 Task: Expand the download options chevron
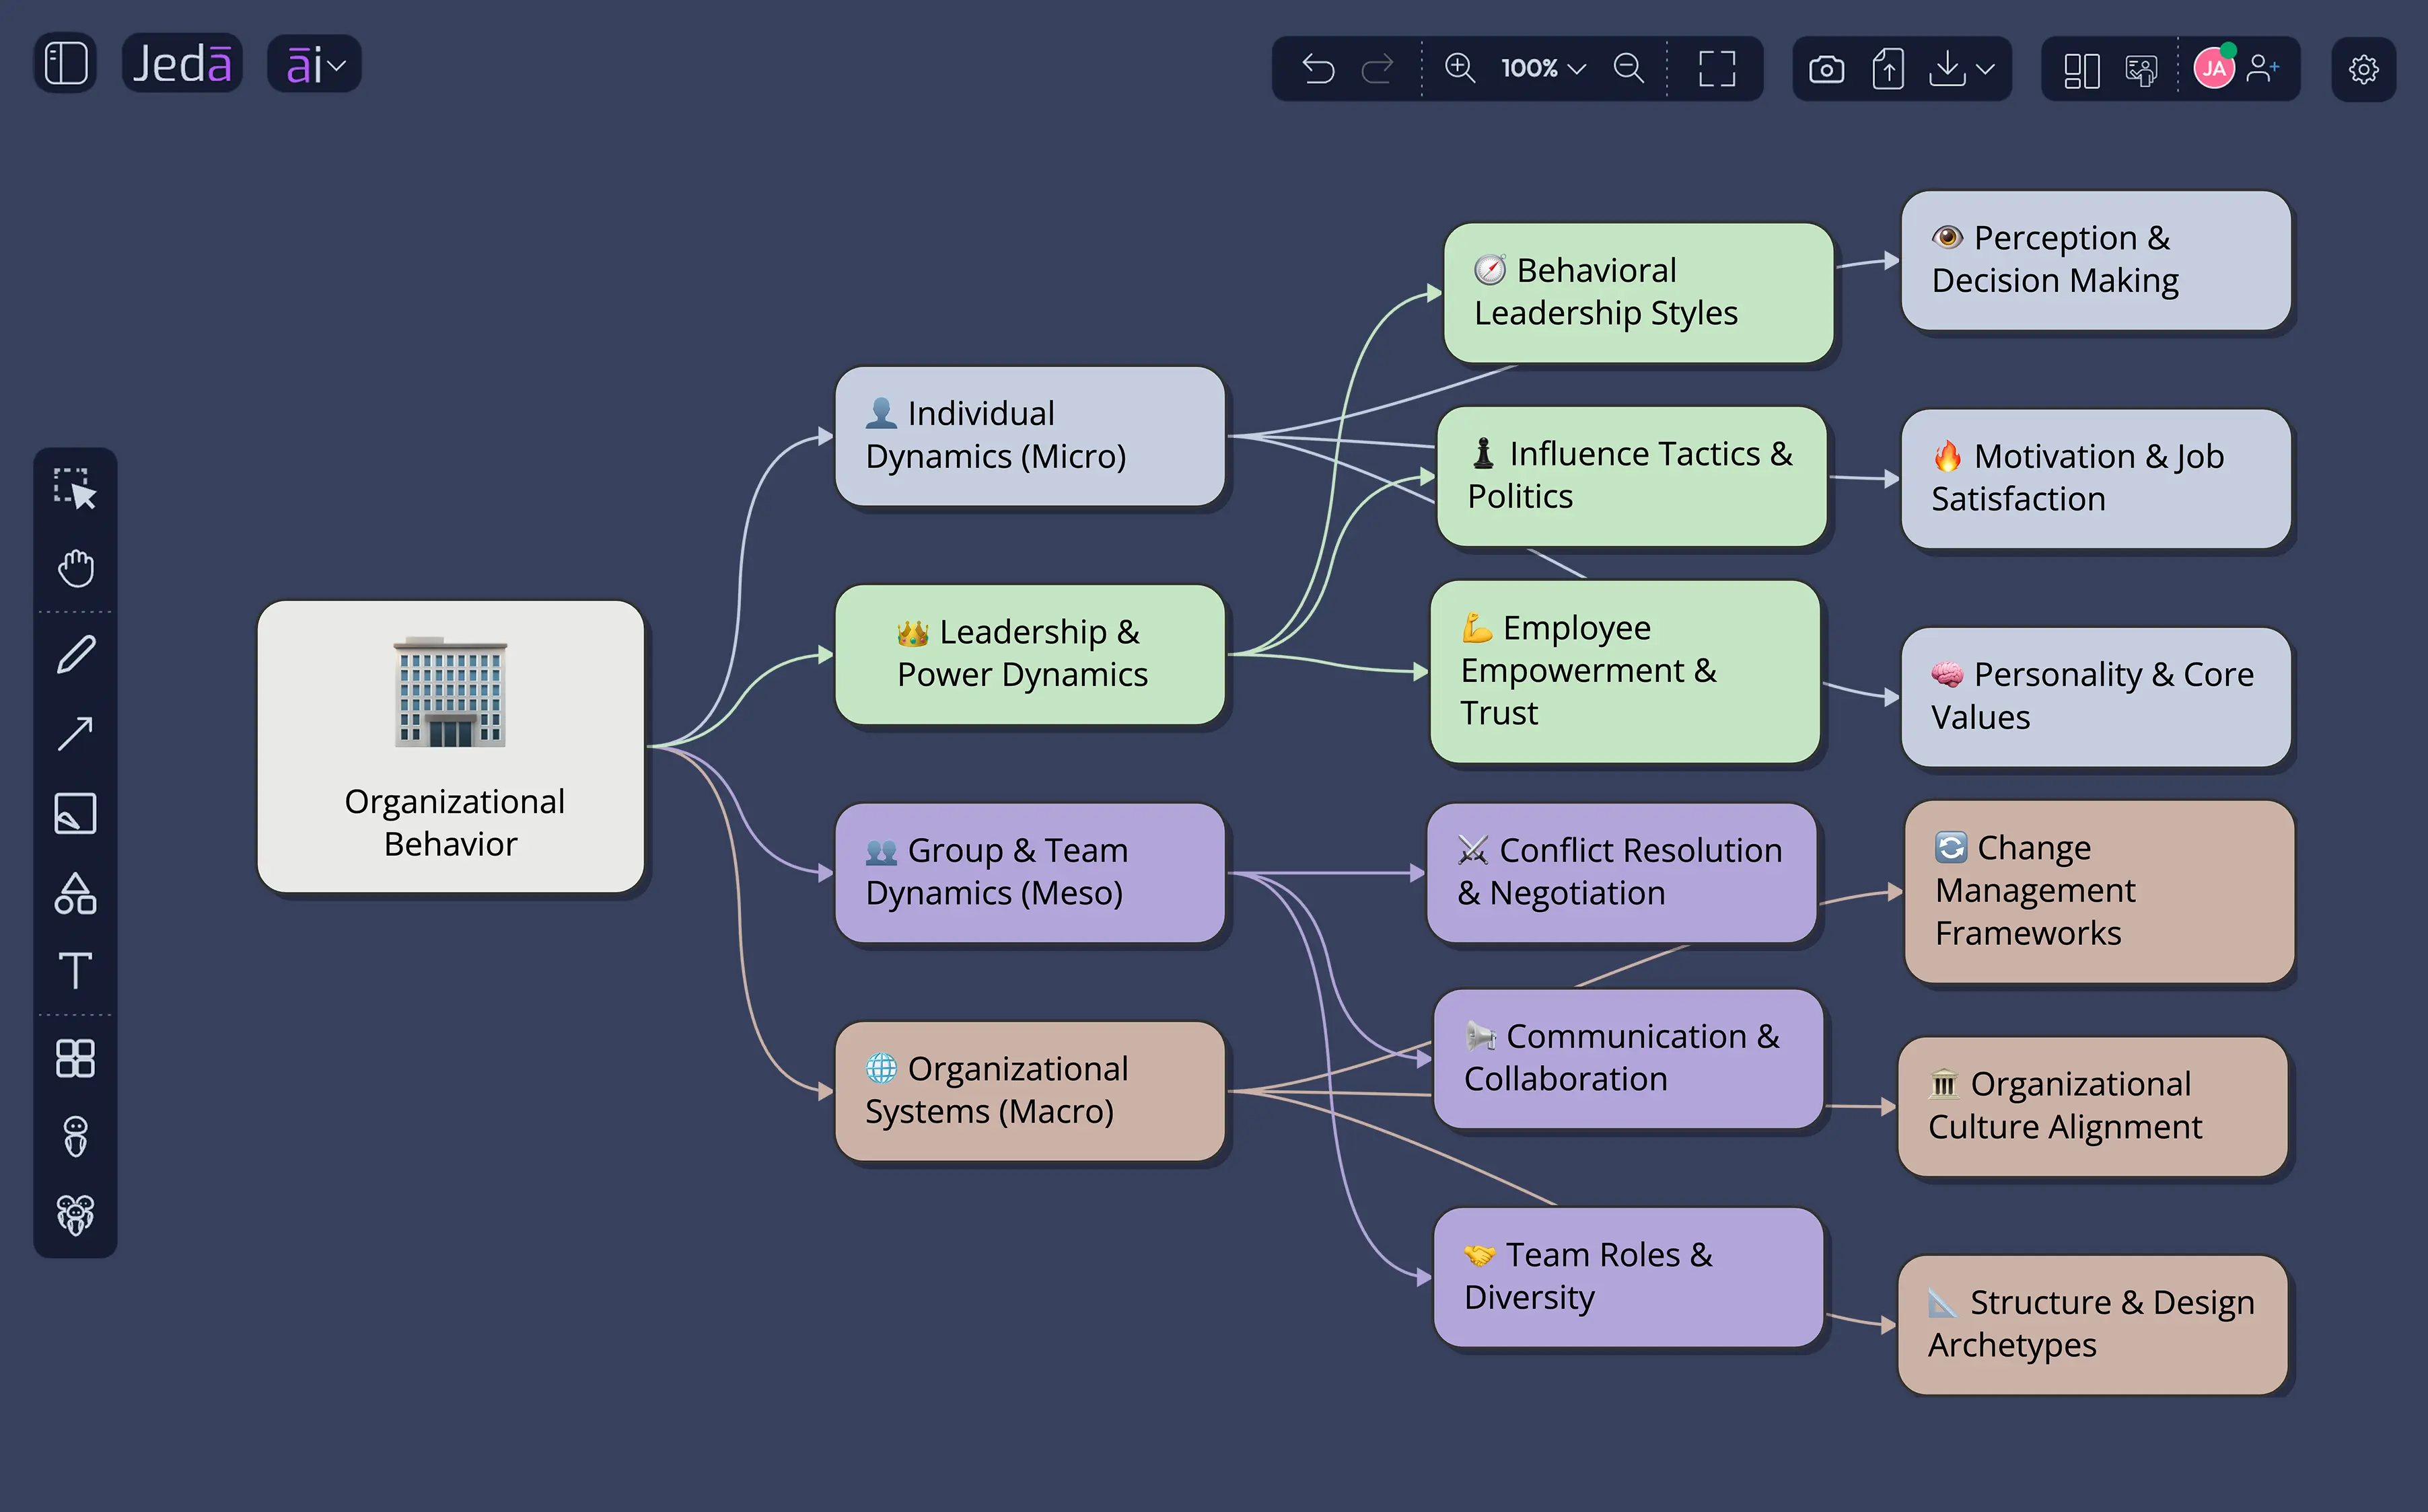pyautogui.click(x=1986, y=69)
